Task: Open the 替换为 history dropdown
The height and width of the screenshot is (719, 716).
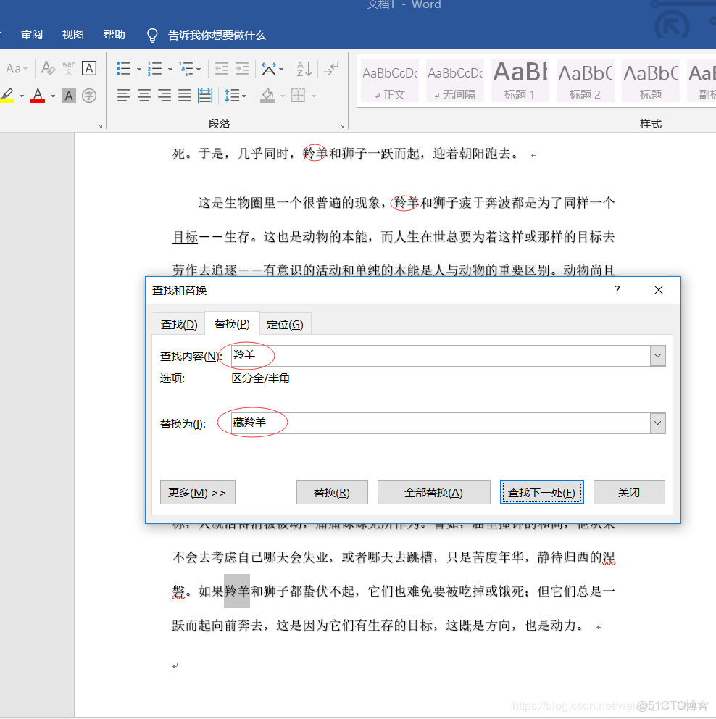Action: 657,423
